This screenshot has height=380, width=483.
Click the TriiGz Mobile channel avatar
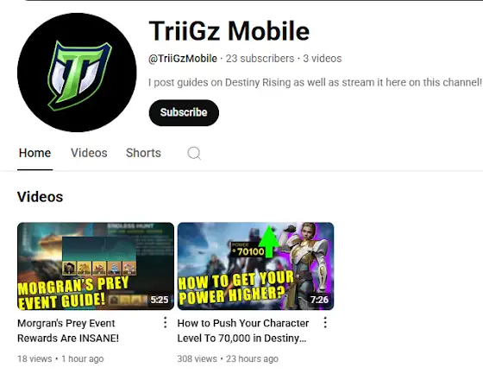tap(77, 73)
